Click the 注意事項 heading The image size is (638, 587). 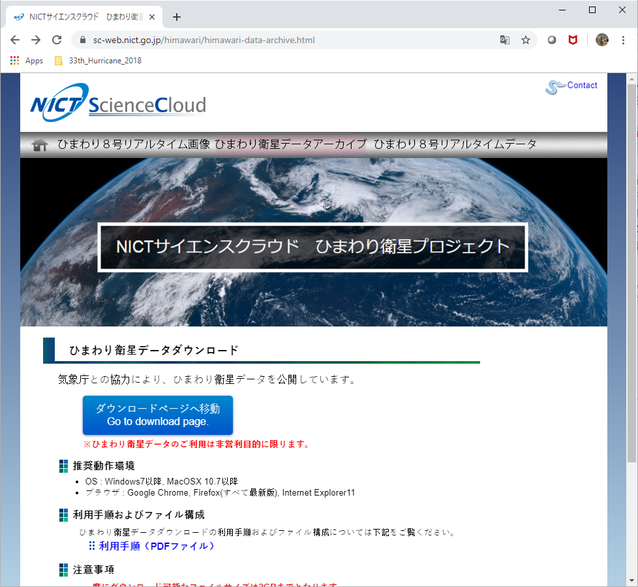coord(93,569)
